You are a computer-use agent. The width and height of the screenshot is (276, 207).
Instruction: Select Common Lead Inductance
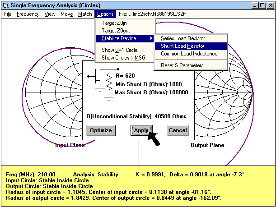[x=189, y=54]
